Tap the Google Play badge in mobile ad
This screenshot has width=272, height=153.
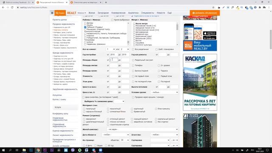pos(210,38)
